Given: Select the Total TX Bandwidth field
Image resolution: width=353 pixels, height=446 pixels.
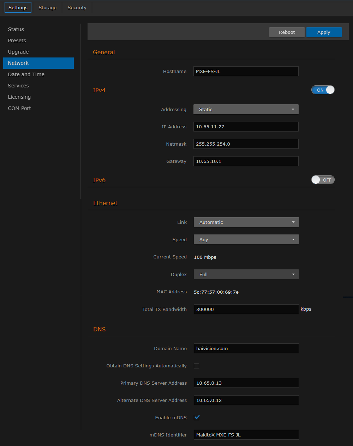Looking at the screenshot, I should (x=246, y=309).
